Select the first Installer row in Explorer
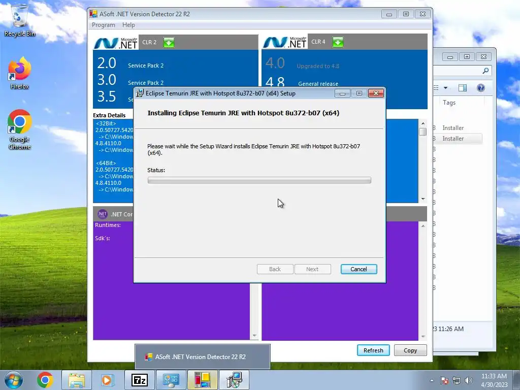Image resolution: width=520 pixels, height=390 pixels. click(459, 128)
